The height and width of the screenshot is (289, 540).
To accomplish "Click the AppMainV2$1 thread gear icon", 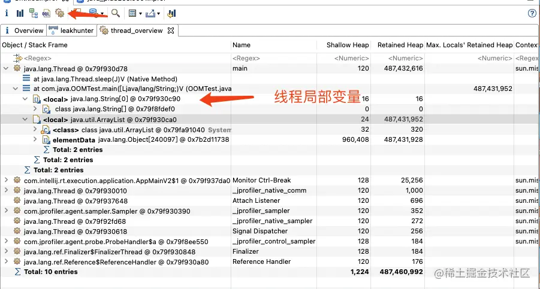I will pos(17,180).
